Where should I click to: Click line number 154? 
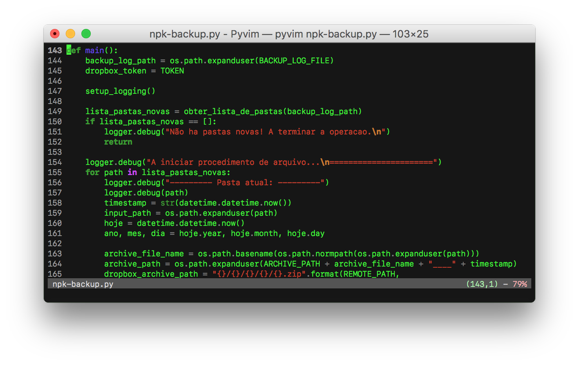[x=55, y=162]
